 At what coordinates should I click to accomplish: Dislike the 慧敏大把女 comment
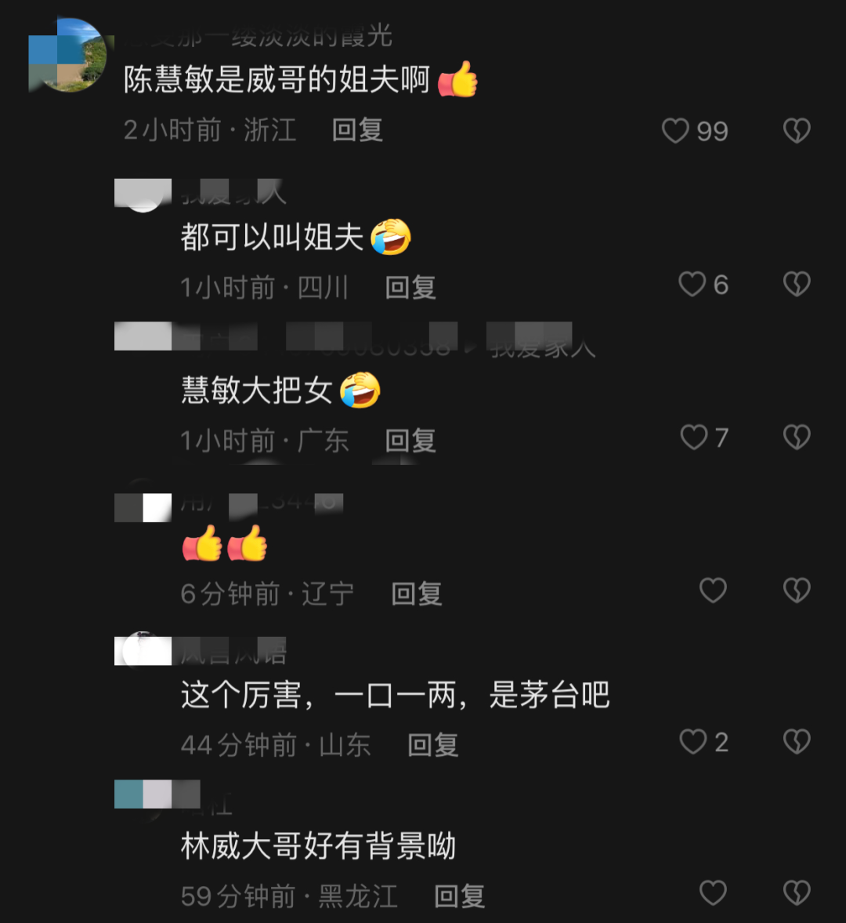click(x=797, y=438)
